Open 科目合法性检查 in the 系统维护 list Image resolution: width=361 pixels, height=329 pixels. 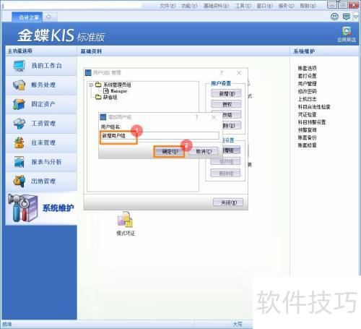point(314,107)
